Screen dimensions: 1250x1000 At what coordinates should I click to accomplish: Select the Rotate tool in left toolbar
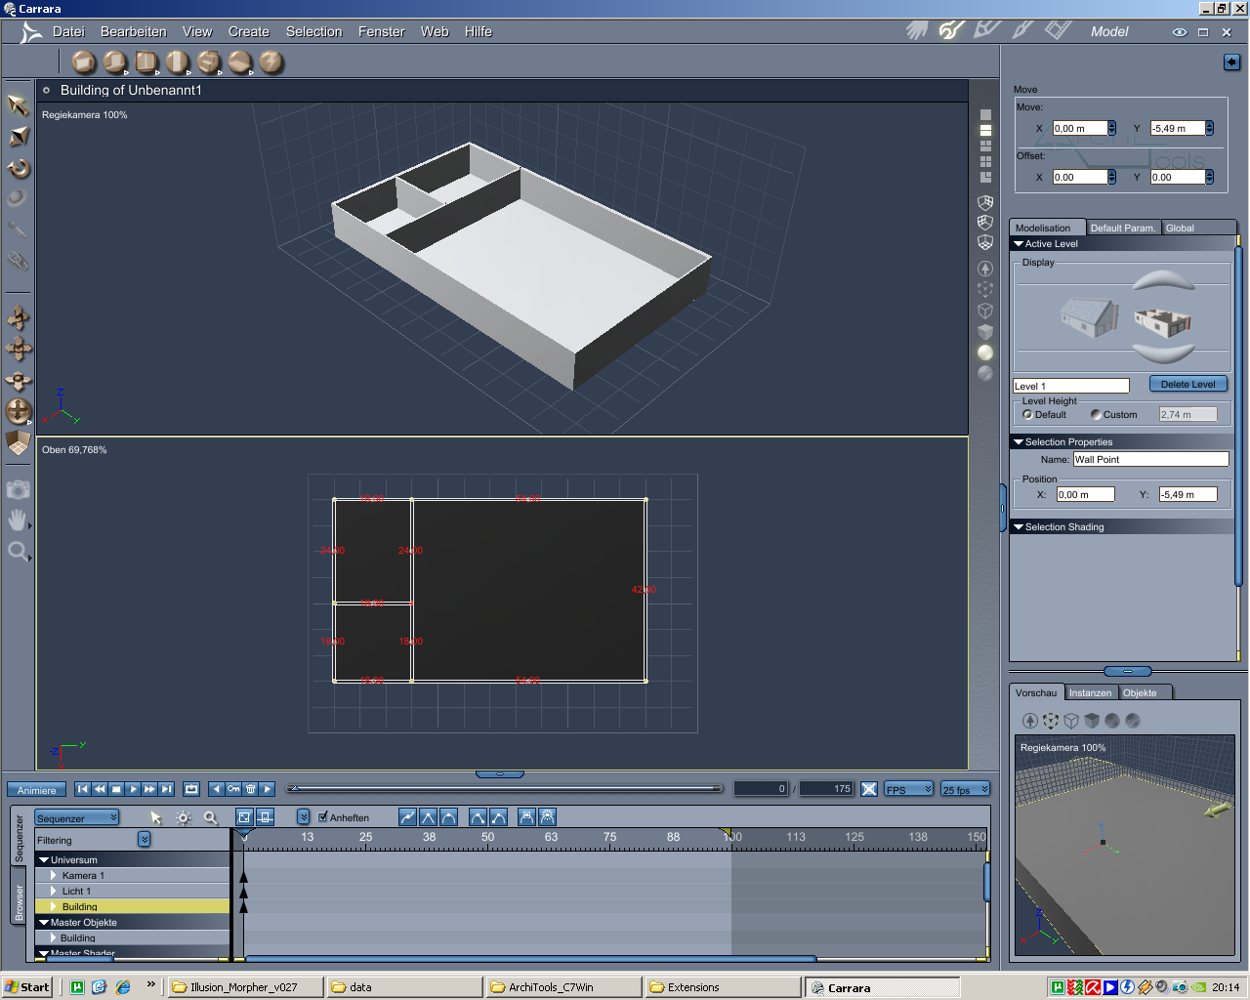[18, 169]
